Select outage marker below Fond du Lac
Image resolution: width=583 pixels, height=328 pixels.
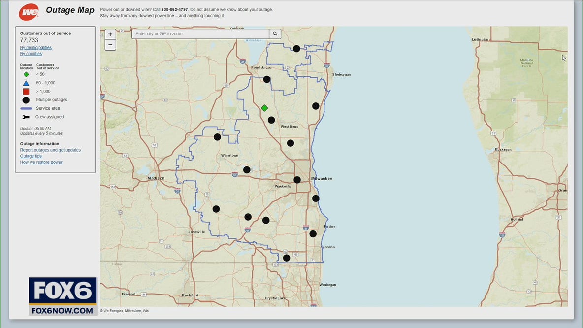[266, 79]
